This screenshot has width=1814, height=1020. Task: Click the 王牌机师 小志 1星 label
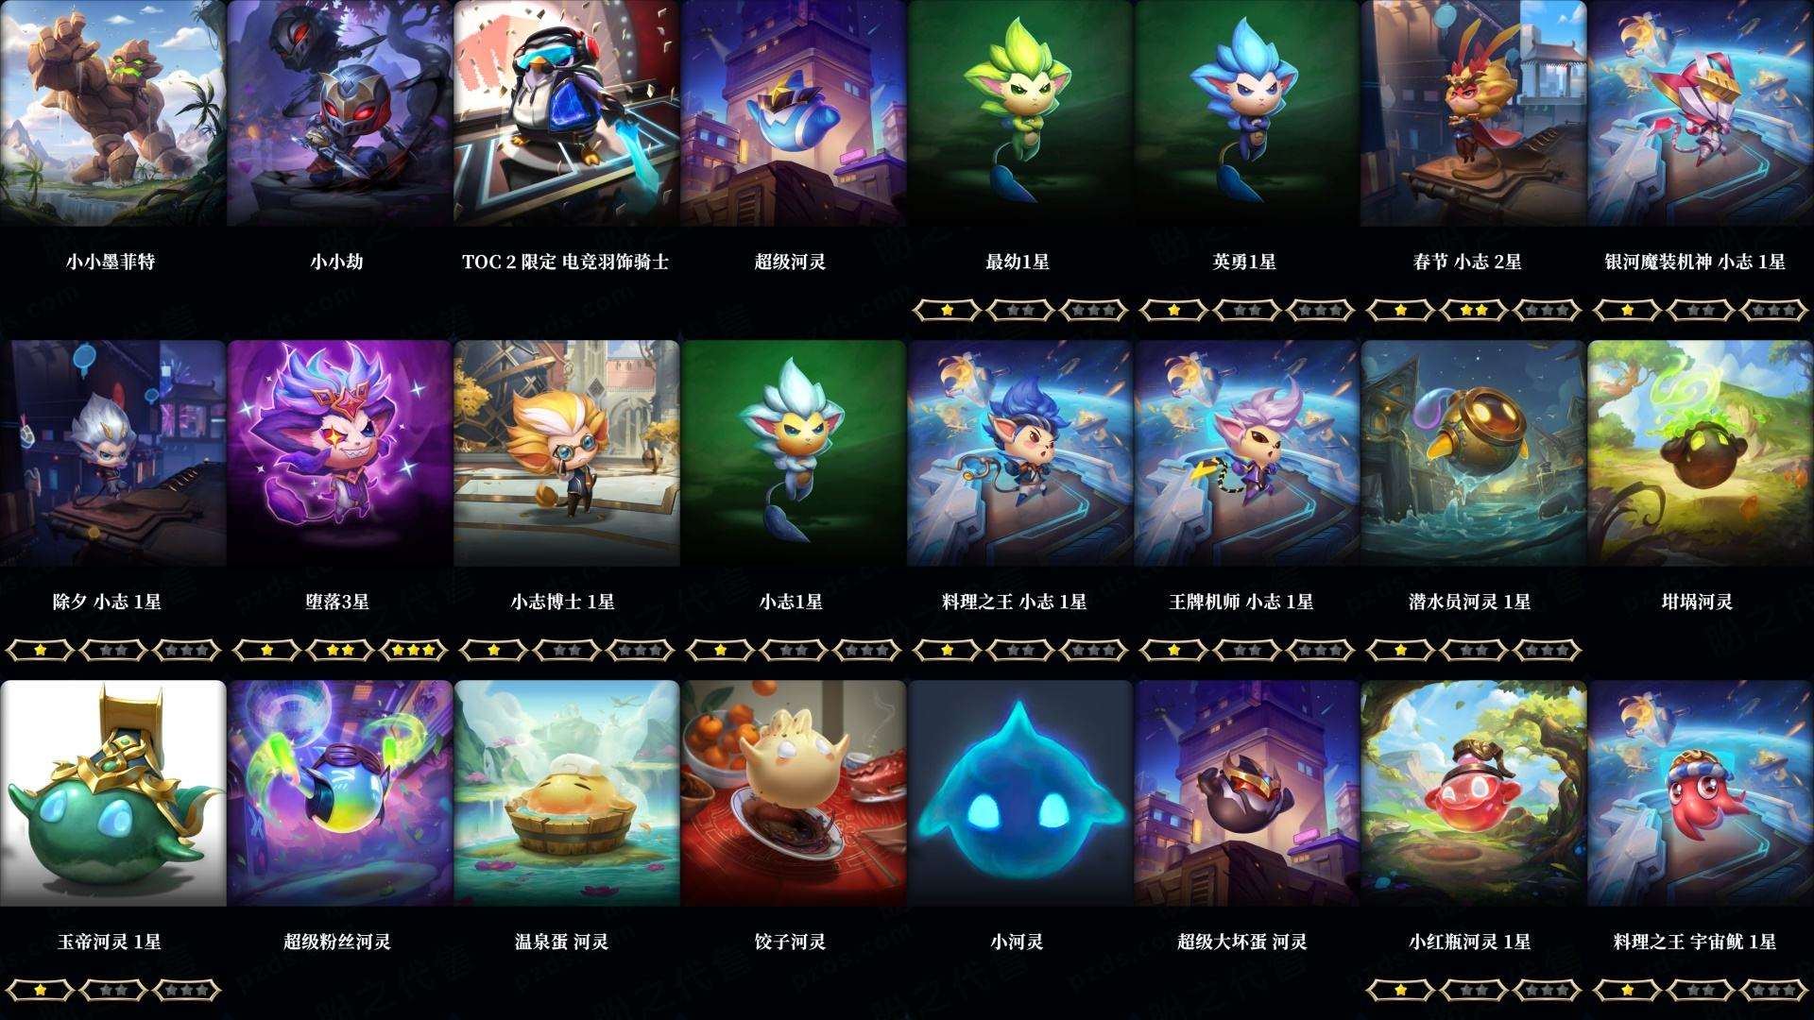pos(1241,602)
